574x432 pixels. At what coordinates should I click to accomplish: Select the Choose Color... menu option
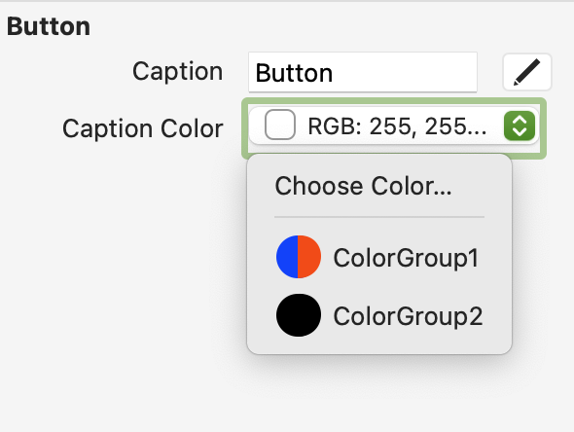pos(379,186)
